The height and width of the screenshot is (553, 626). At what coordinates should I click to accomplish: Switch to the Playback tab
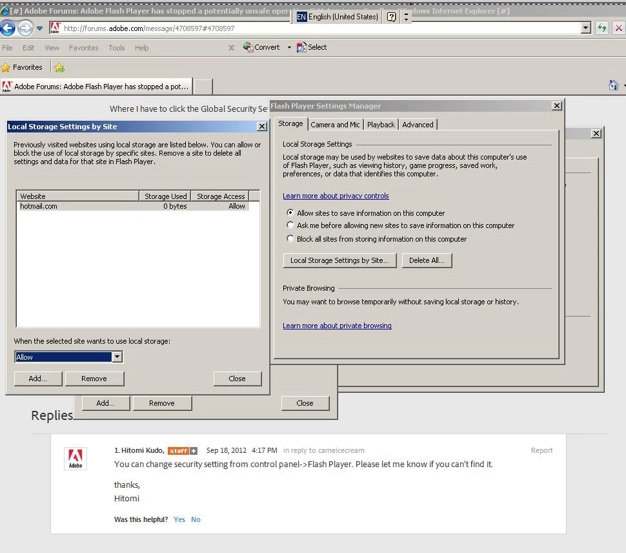pos(381,125)
